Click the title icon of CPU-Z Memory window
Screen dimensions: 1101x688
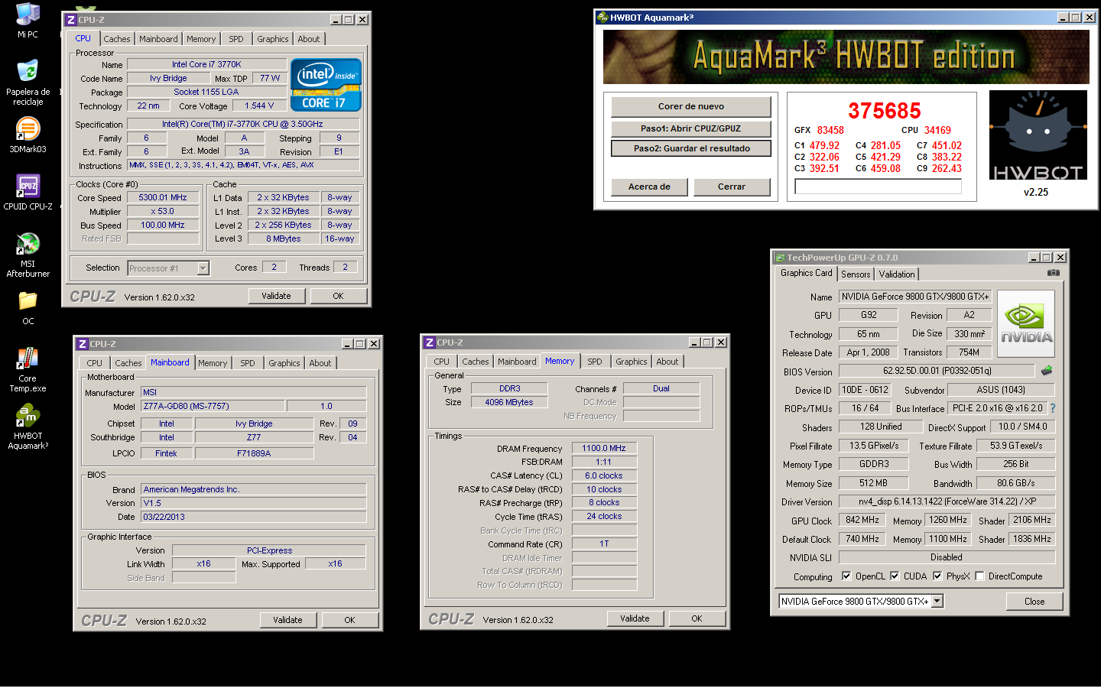pos(430,342)
